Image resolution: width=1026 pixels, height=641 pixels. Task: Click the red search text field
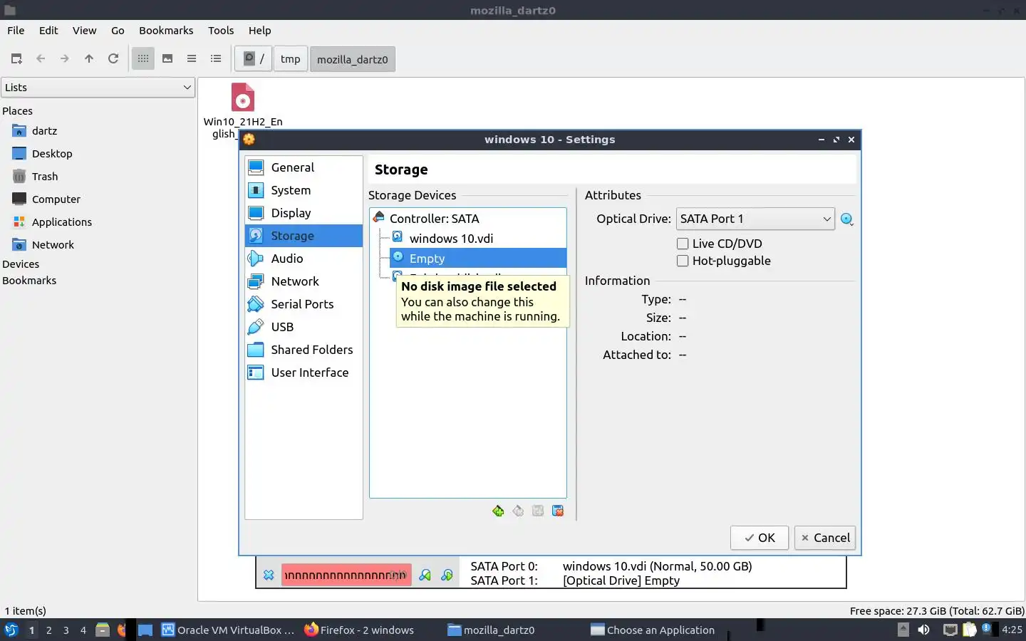coord(346,575)
